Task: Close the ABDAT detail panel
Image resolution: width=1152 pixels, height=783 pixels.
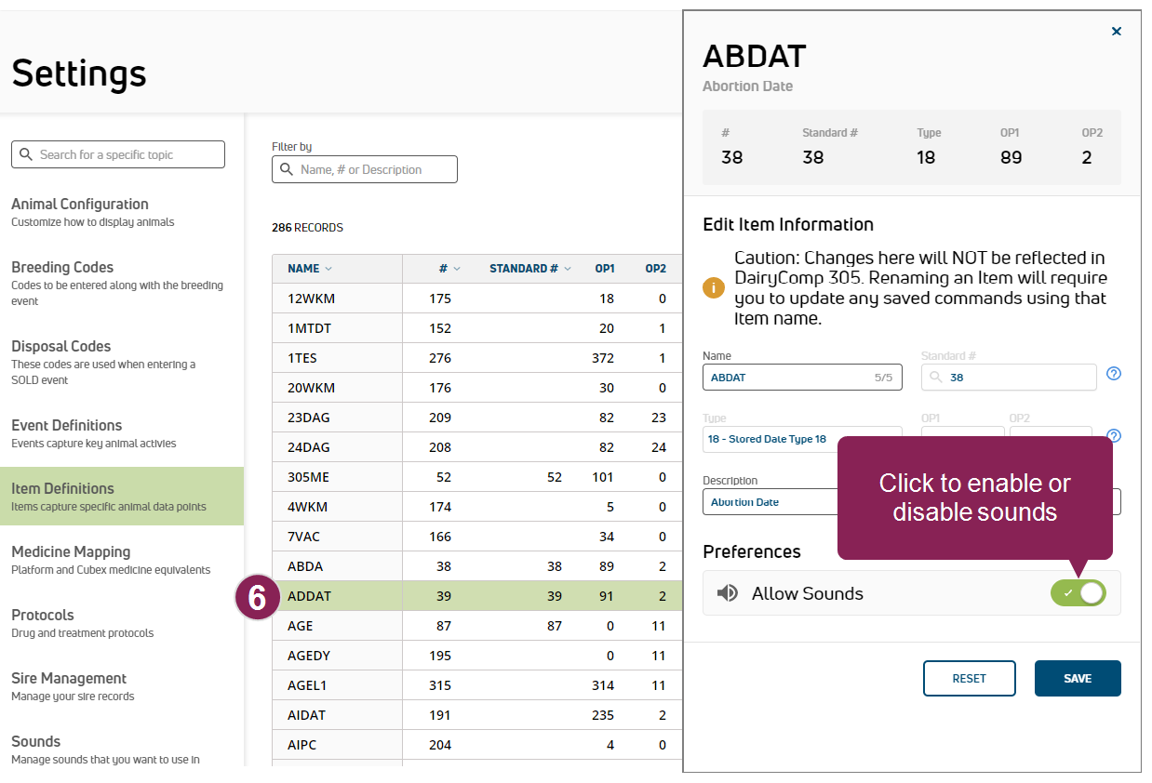Action: pos(1117,32)
